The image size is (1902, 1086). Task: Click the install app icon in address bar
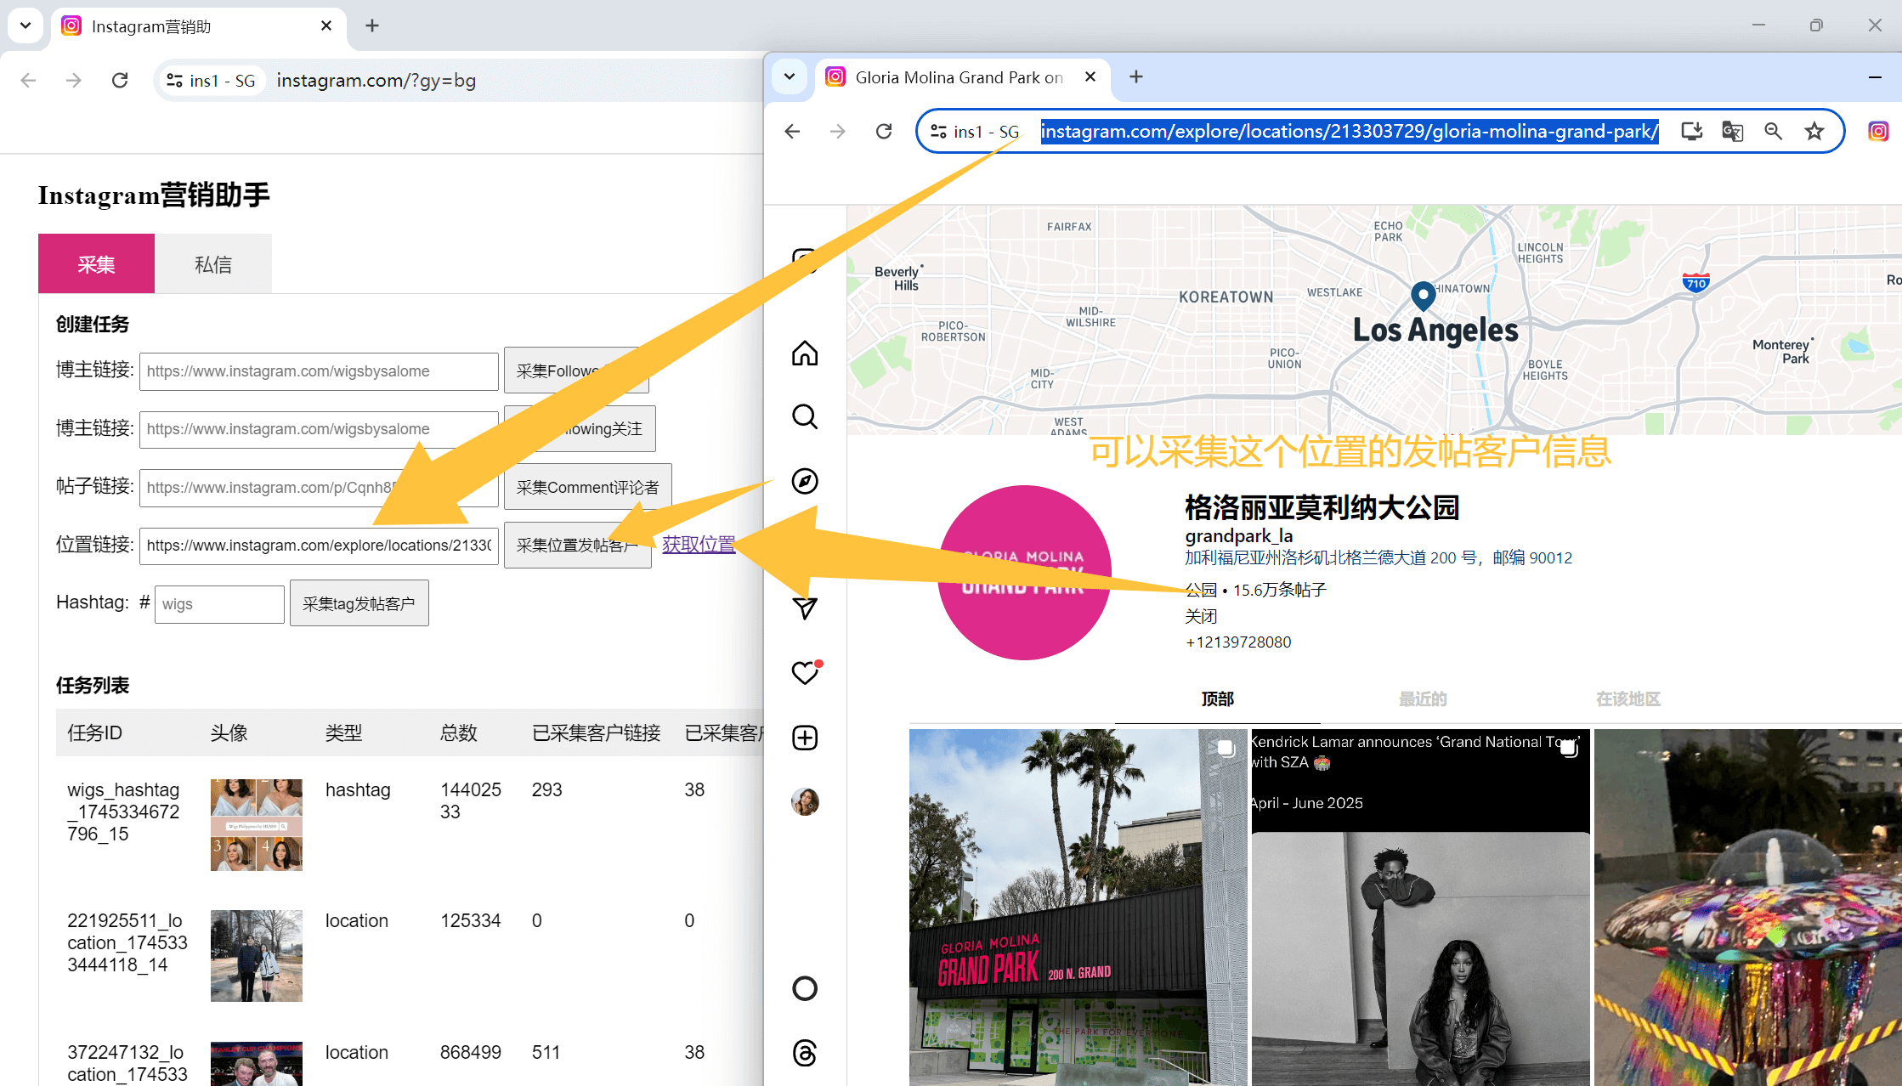click(1691, 132)
